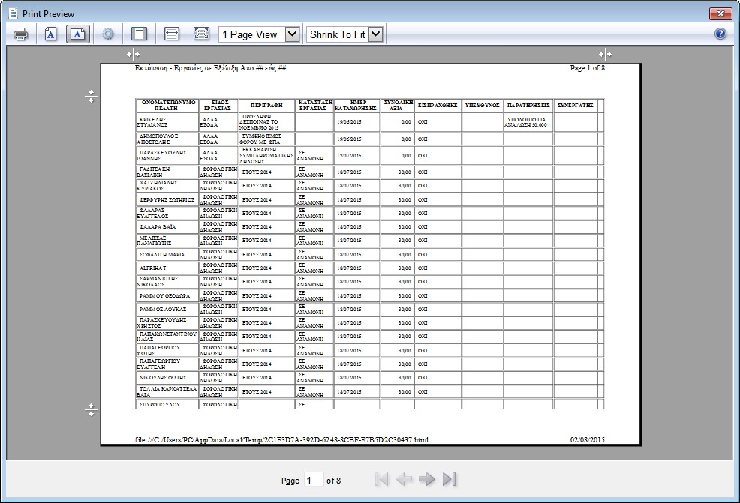740x503 pixels.
Task: Click the Print document icon
Action: click(x=20, y=34)
